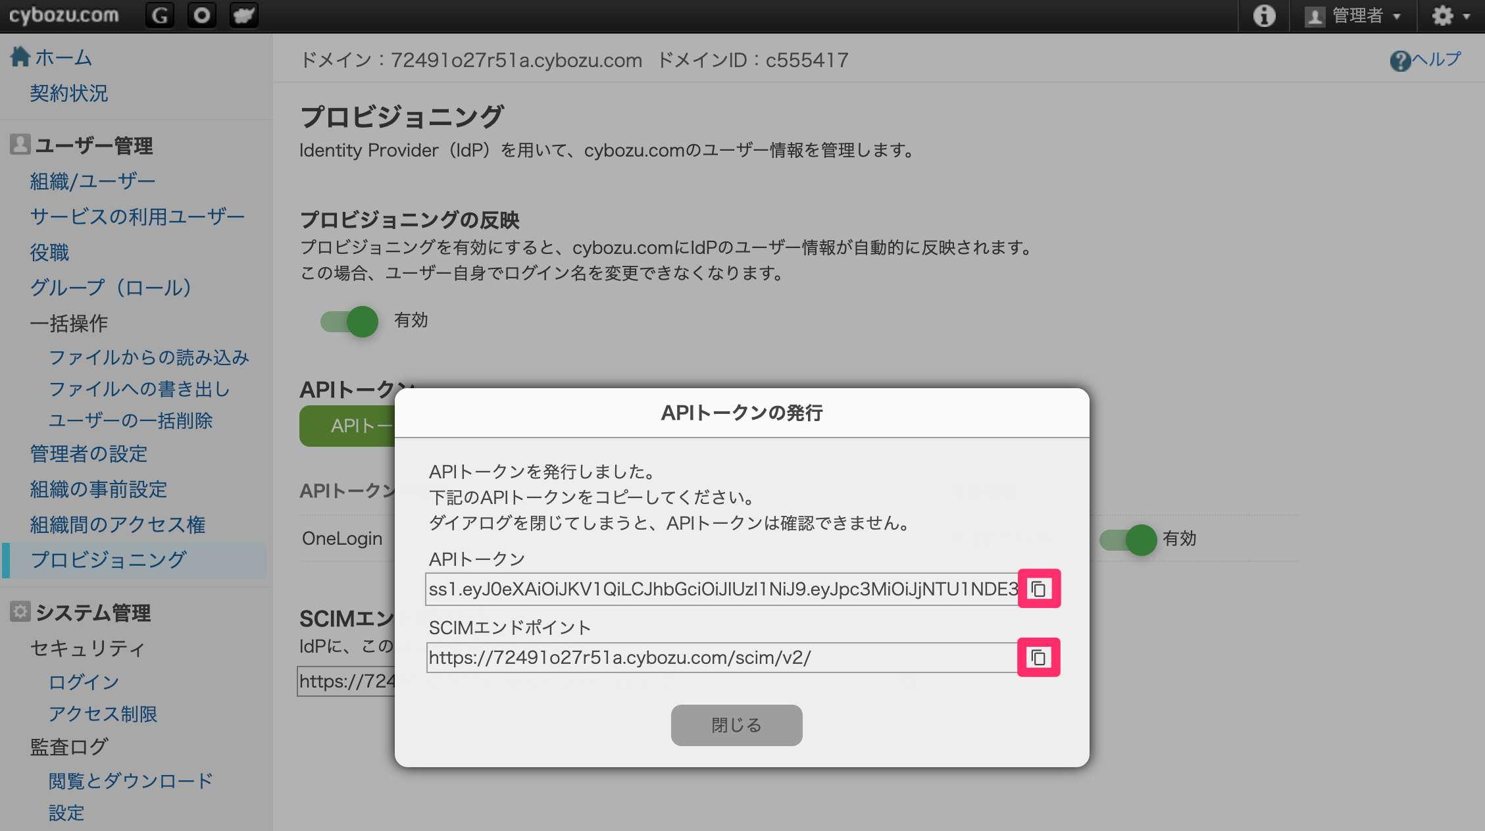Click inside the SCIMエンドポイント URL field

[x=722, y=657]
